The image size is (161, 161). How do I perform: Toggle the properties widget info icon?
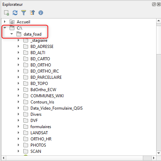click(x=41, y=13)
